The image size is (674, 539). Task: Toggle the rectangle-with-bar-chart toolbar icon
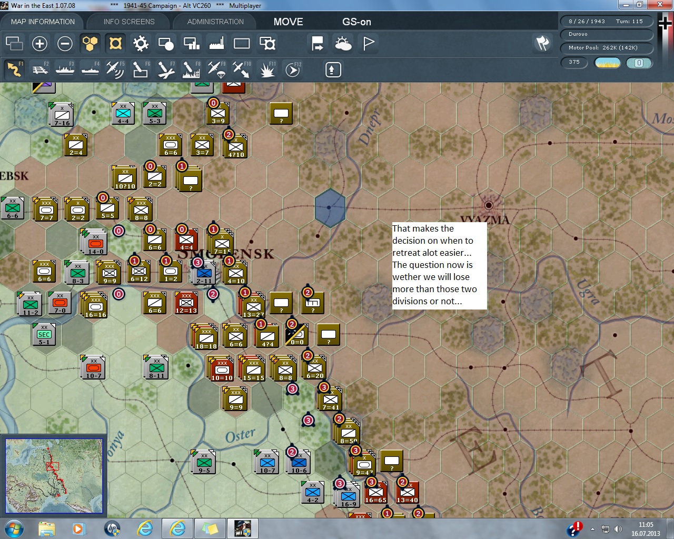(191, 43)
